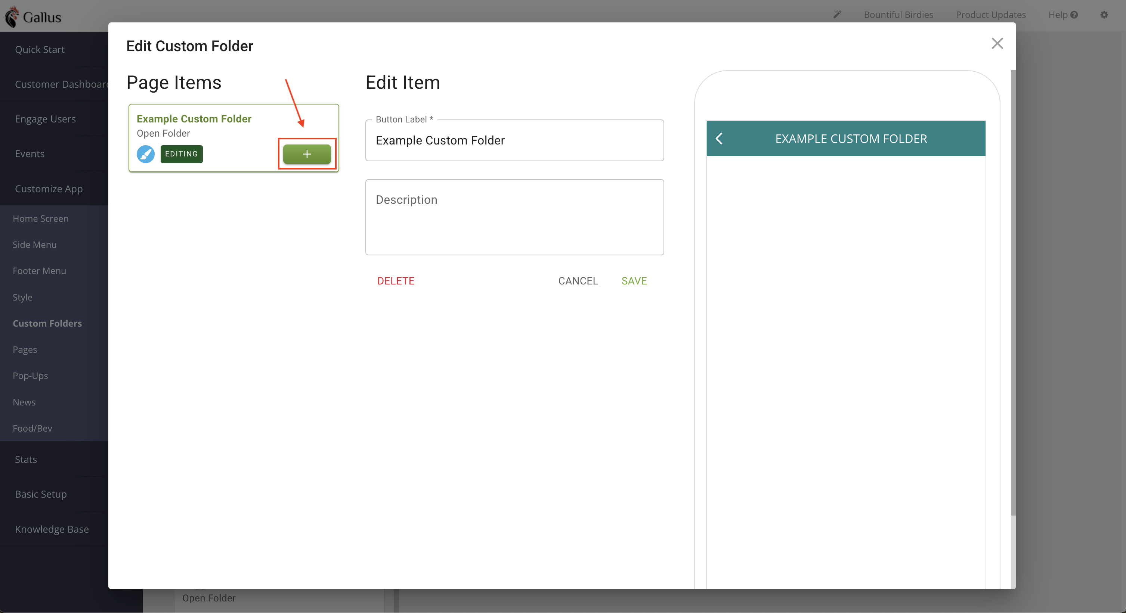Click the blue paintbrush style icon
Image resolution: width=1126 pixels, height=613 pixels.
pyautogui.click(x=146, y=154)
